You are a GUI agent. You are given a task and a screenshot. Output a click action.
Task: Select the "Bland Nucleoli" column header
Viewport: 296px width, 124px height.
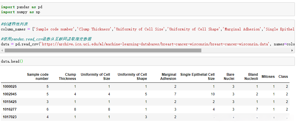click(251, 77)
